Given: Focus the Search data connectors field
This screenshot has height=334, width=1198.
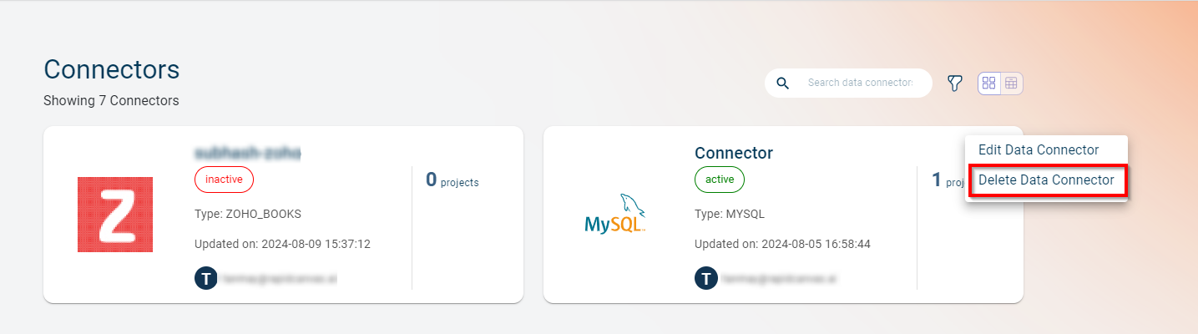Looking at the screenshot, I should point(860,83).
